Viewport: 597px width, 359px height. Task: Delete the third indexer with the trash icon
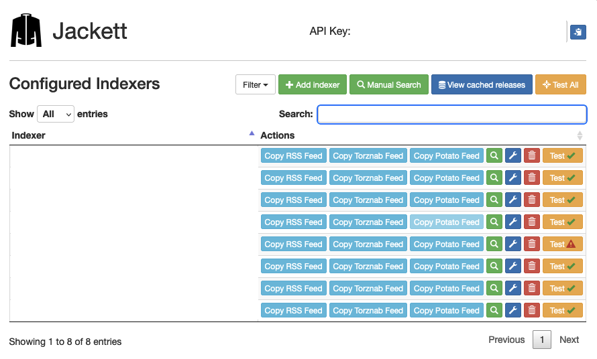(532, 200)
